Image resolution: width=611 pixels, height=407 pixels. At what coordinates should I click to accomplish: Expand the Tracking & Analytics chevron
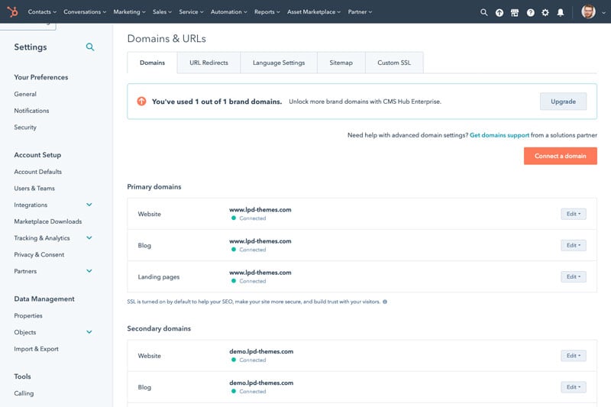coord(89,238)
